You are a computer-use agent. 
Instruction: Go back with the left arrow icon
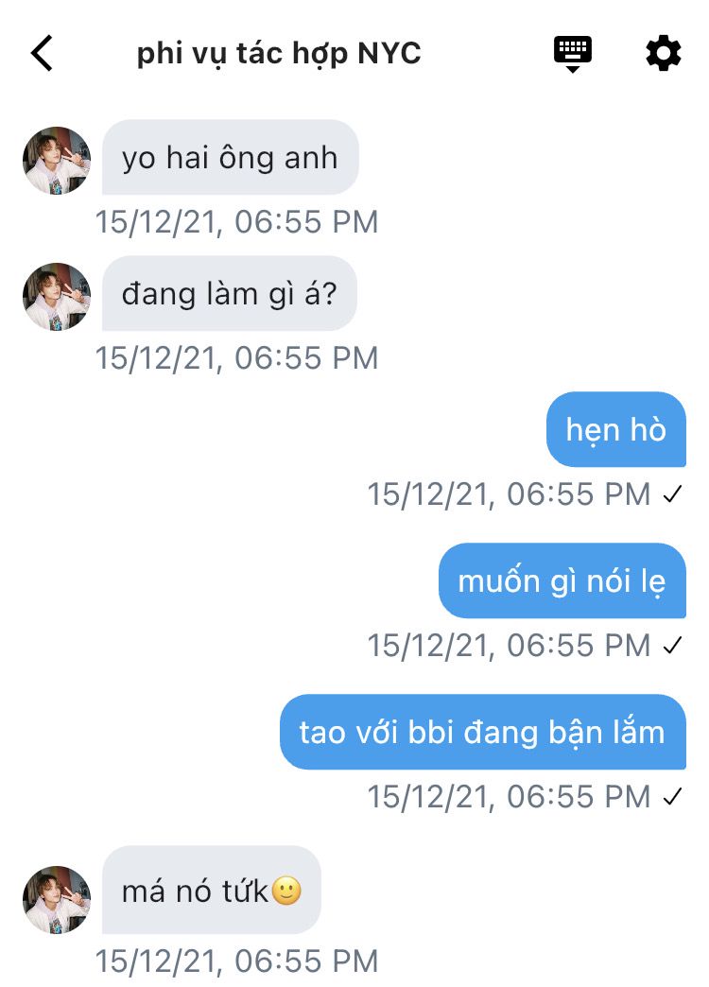pyautogui.click(x=42, y=53)
